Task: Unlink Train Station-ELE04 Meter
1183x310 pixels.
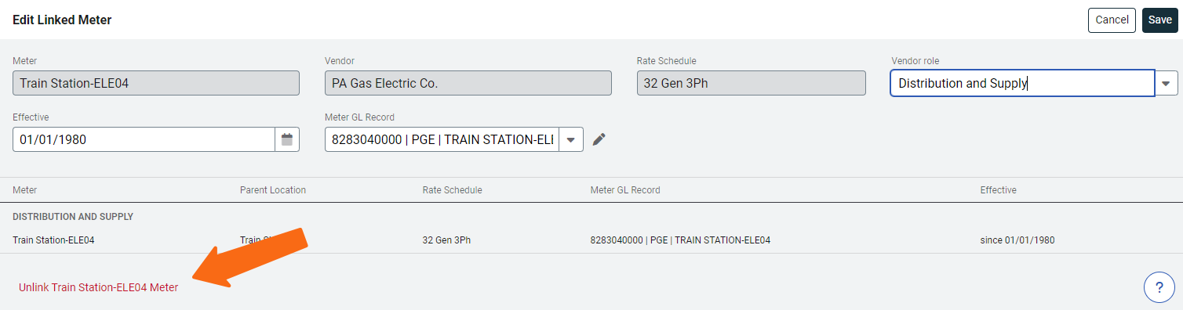Action: (x=99, y=287)
